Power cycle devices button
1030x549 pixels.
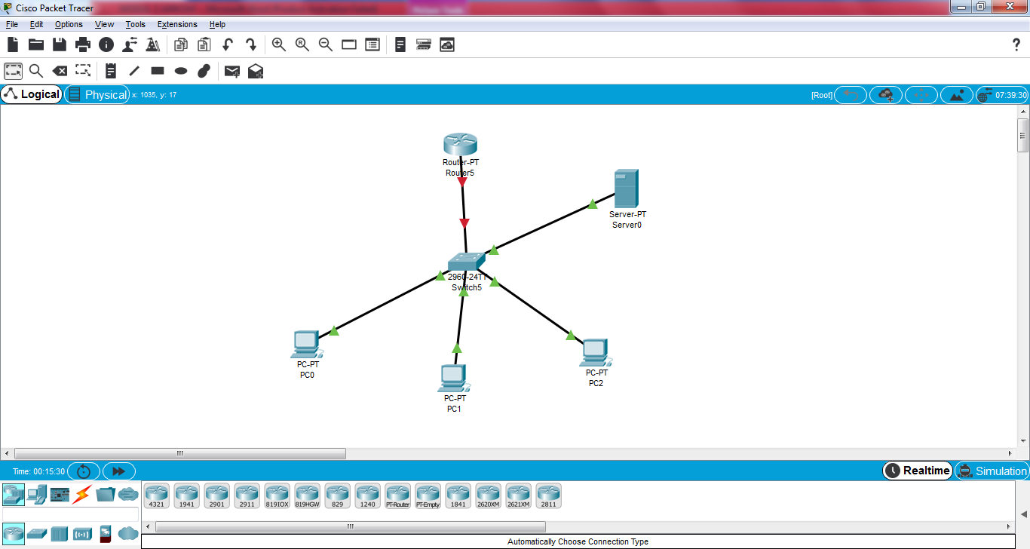pyautogui.click(x=84, y=471)
